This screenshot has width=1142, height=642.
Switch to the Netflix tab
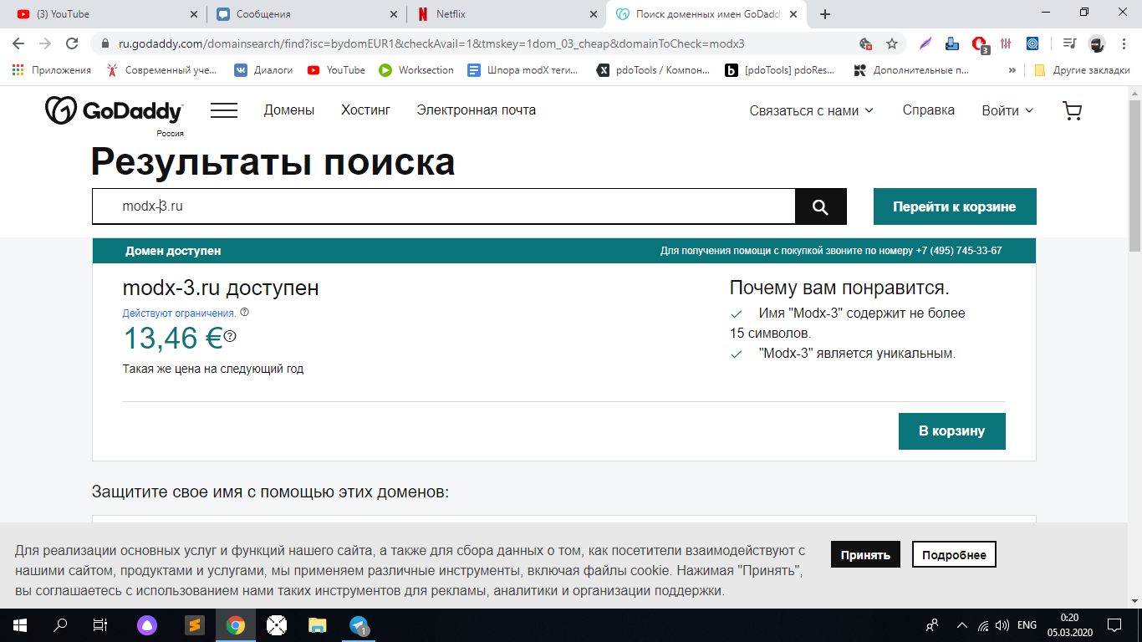click(x=506, y=14)
